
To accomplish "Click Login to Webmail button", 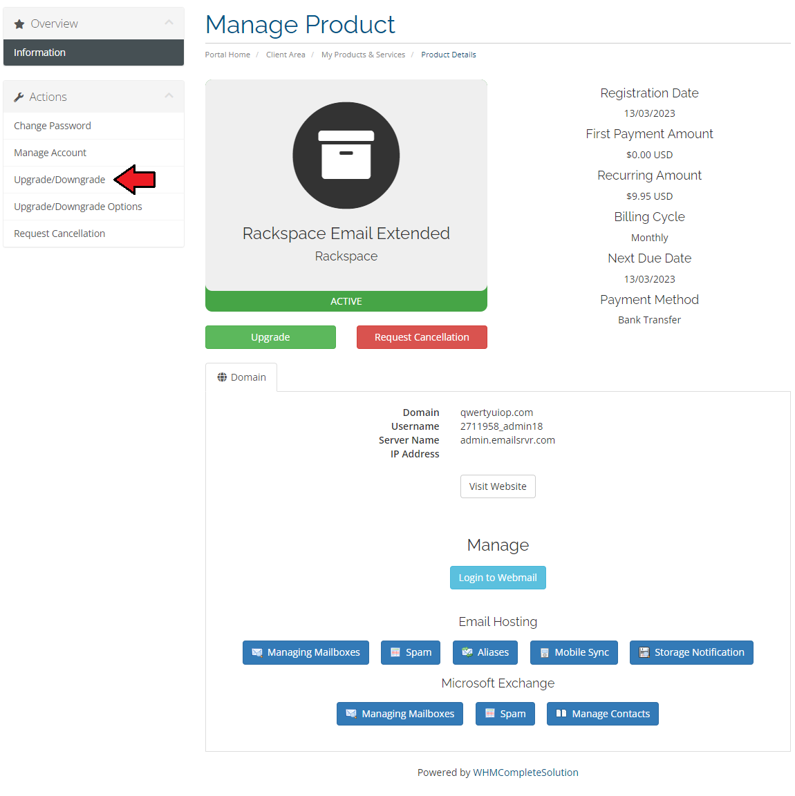I will point(498,578).
